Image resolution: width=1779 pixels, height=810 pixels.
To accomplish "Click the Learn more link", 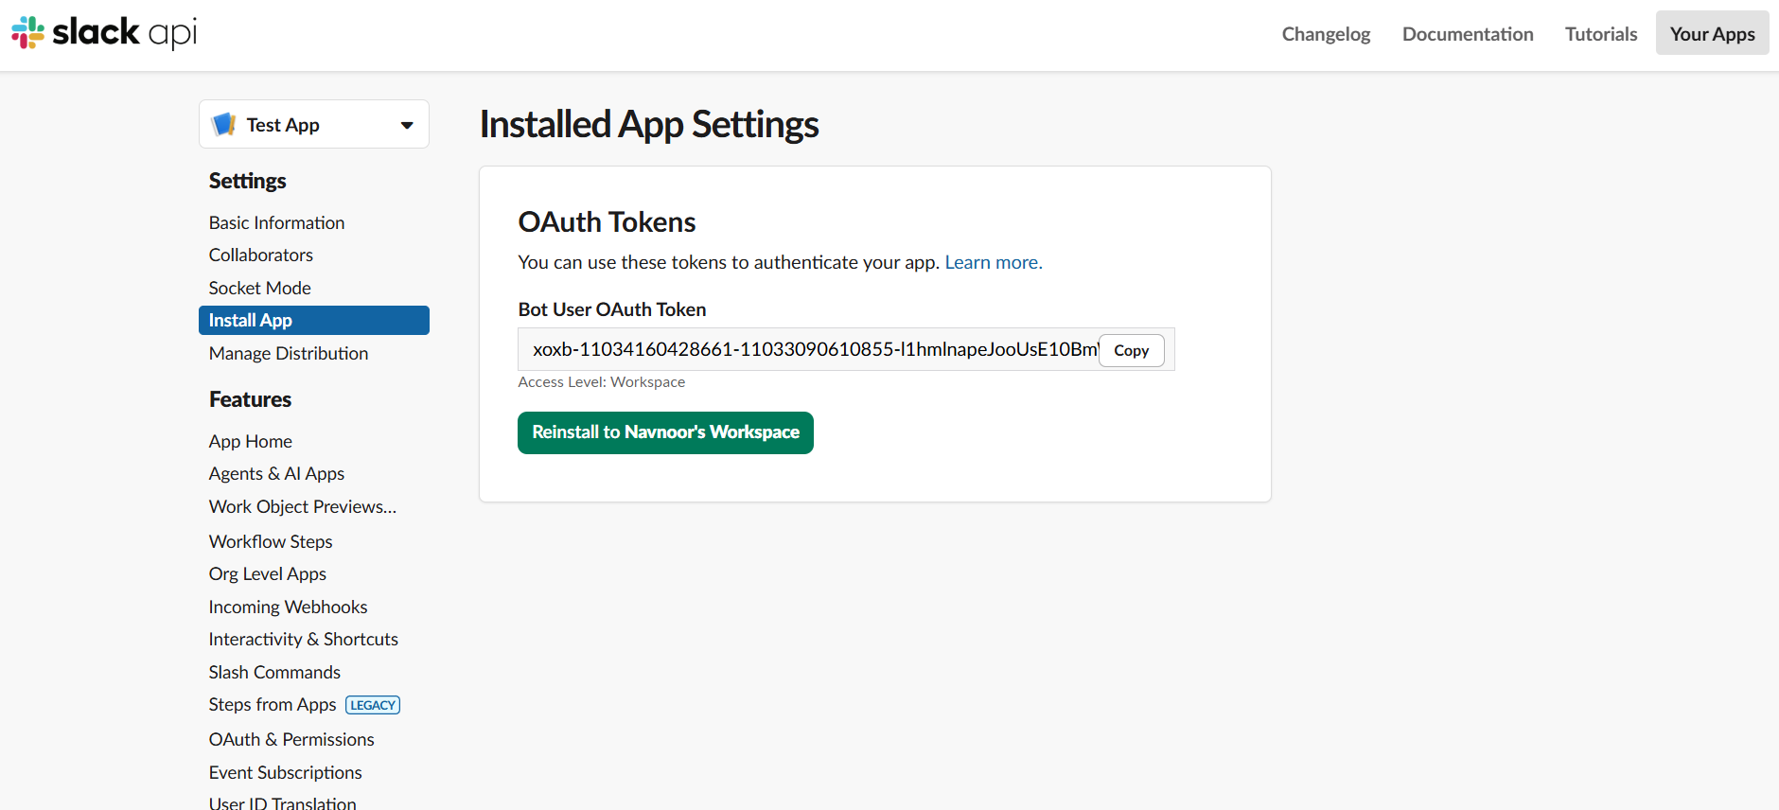I will [x=994, y=262].
